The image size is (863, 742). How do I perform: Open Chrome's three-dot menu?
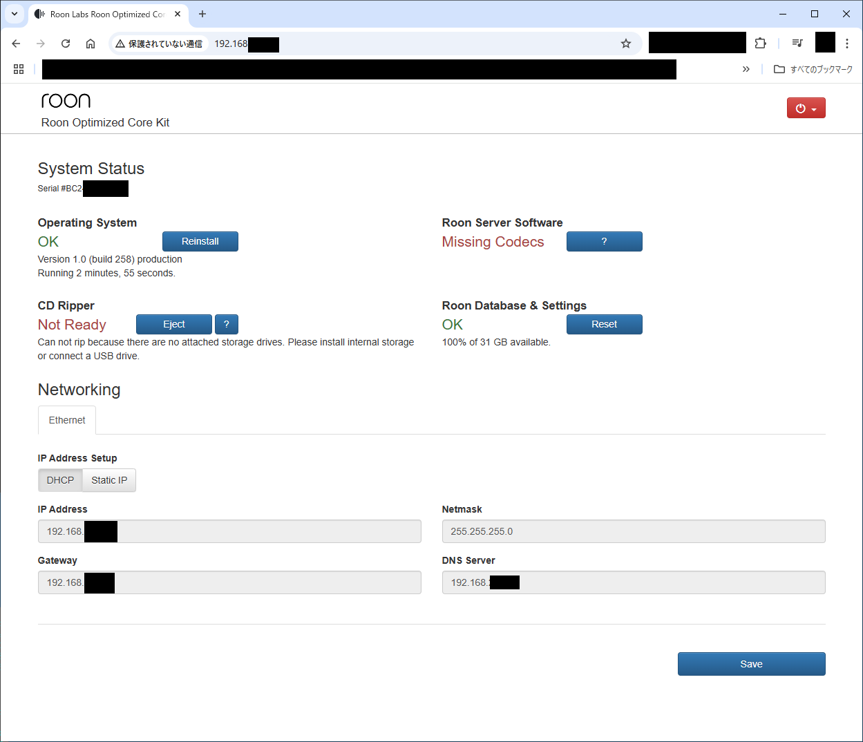click(847, 43)
